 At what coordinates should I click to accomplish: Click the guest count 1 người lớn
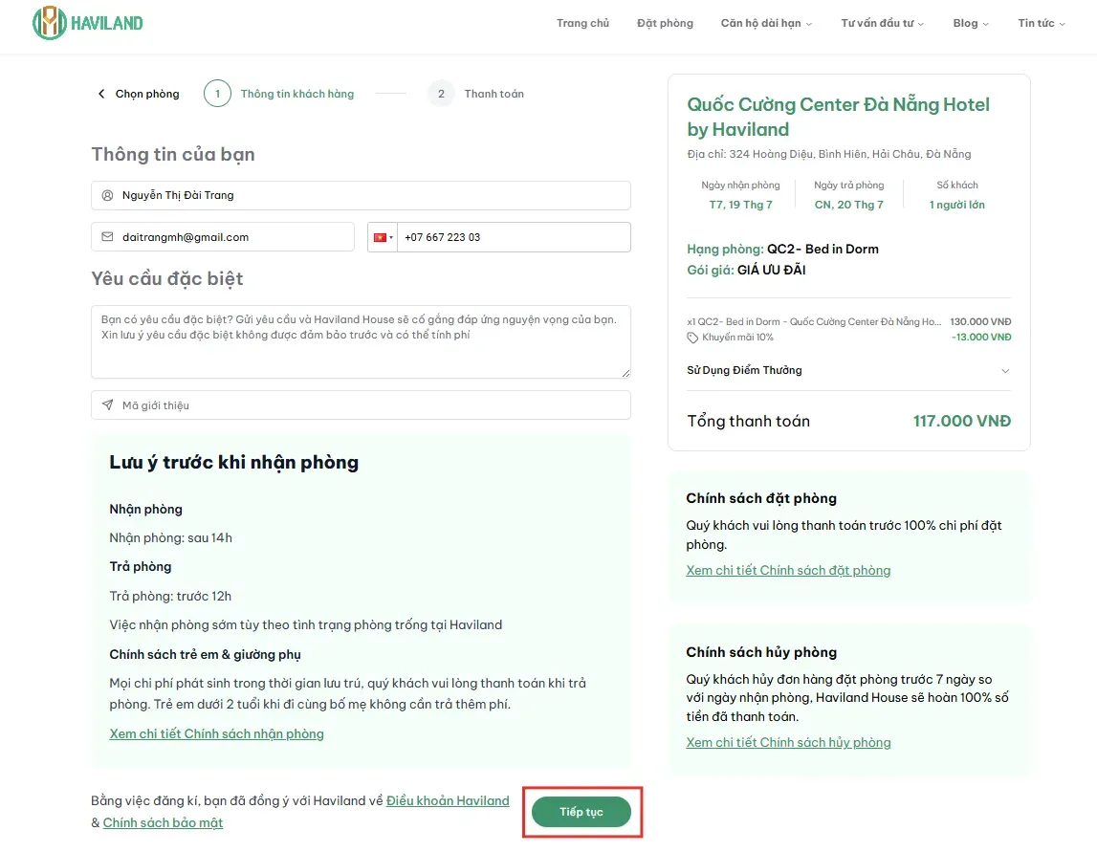(x=957, y=205)
